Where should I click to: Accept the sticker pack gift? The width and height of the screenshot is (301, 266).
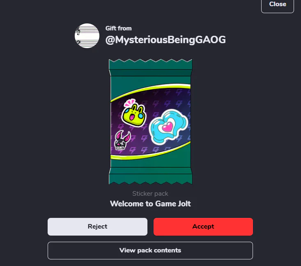pyautogui.click(x=203, y=227)
